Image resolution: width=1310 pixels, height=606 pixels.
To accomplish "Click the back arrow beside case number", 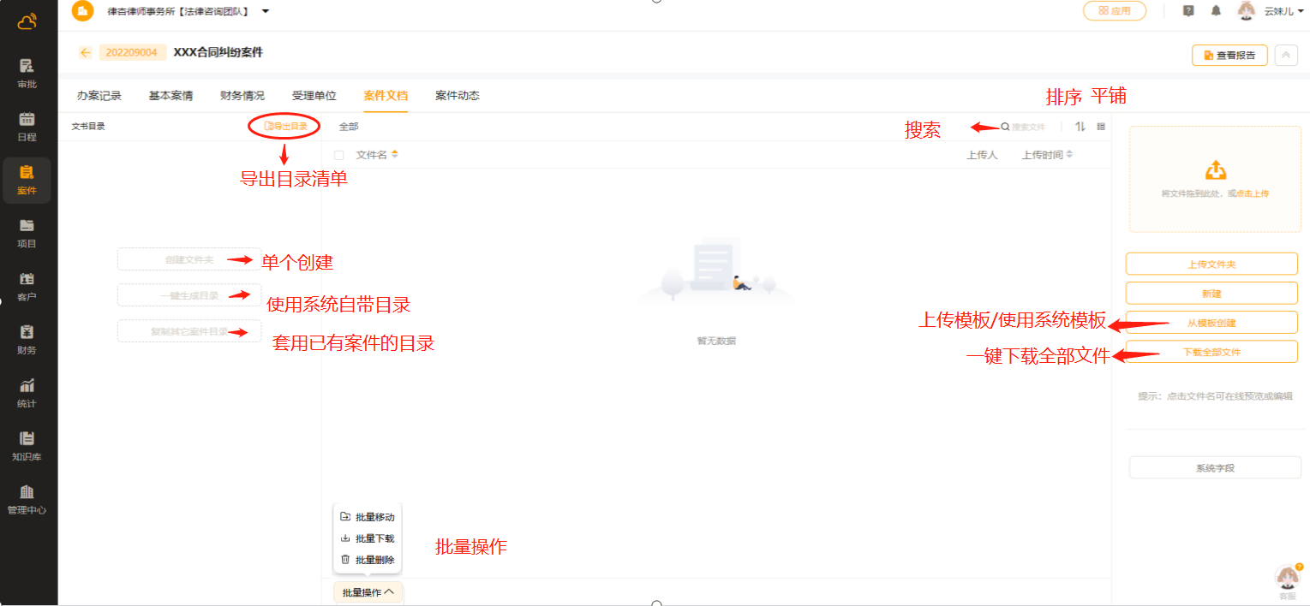I will tap(85, 52).
